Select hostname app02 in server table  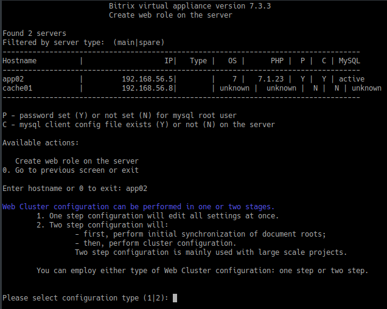coord(13,79)
